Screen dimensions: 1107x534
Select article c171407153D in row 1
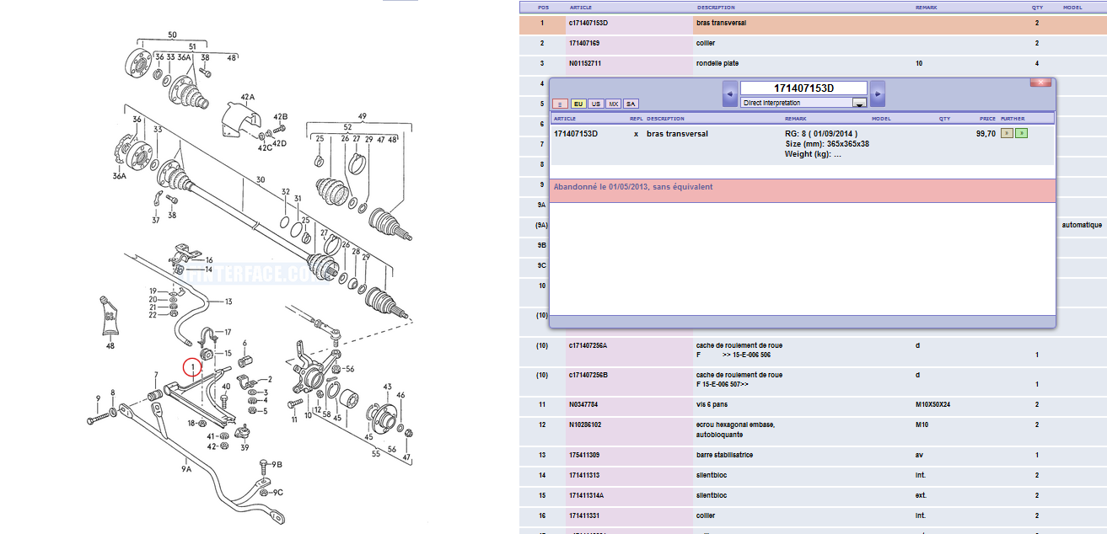pos(588,23)
